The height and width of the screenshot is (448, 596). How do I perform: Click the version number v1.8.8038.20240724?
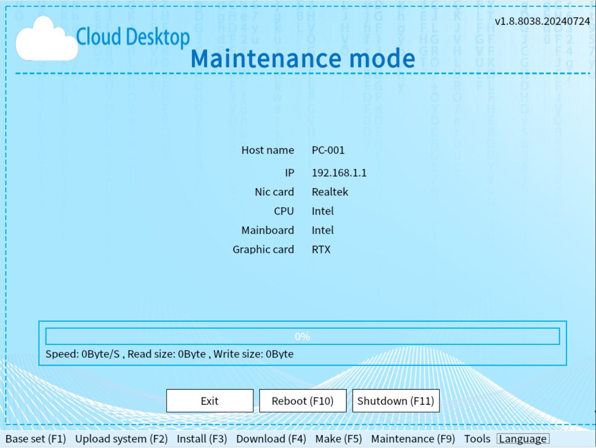click(x=542, y=21)
